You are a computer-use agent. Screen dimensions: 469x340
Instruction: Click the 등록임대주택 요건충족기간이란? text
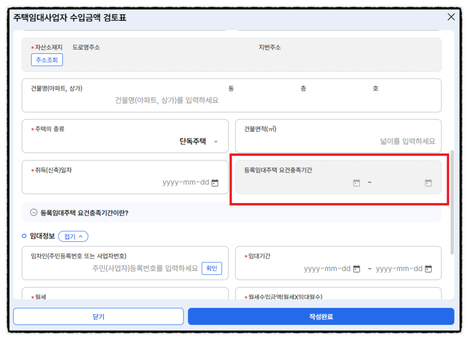(x=84, y=213)
